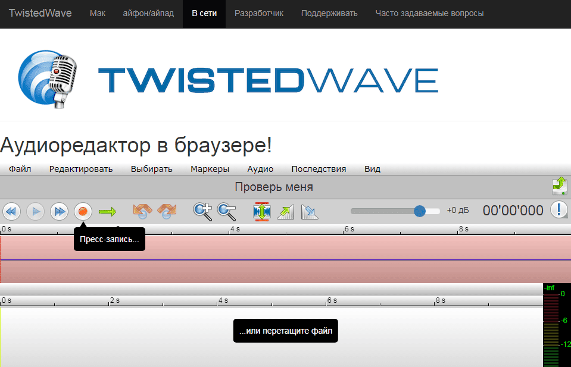Select the rewind to start icon
This screenshot has height=367, width=571.
pos(11,211)
